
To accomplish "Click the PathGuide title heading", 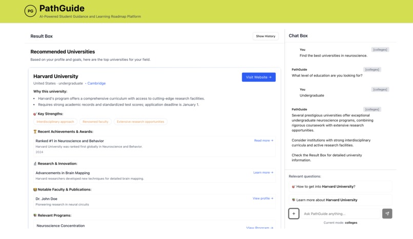I will coord(62,8).
